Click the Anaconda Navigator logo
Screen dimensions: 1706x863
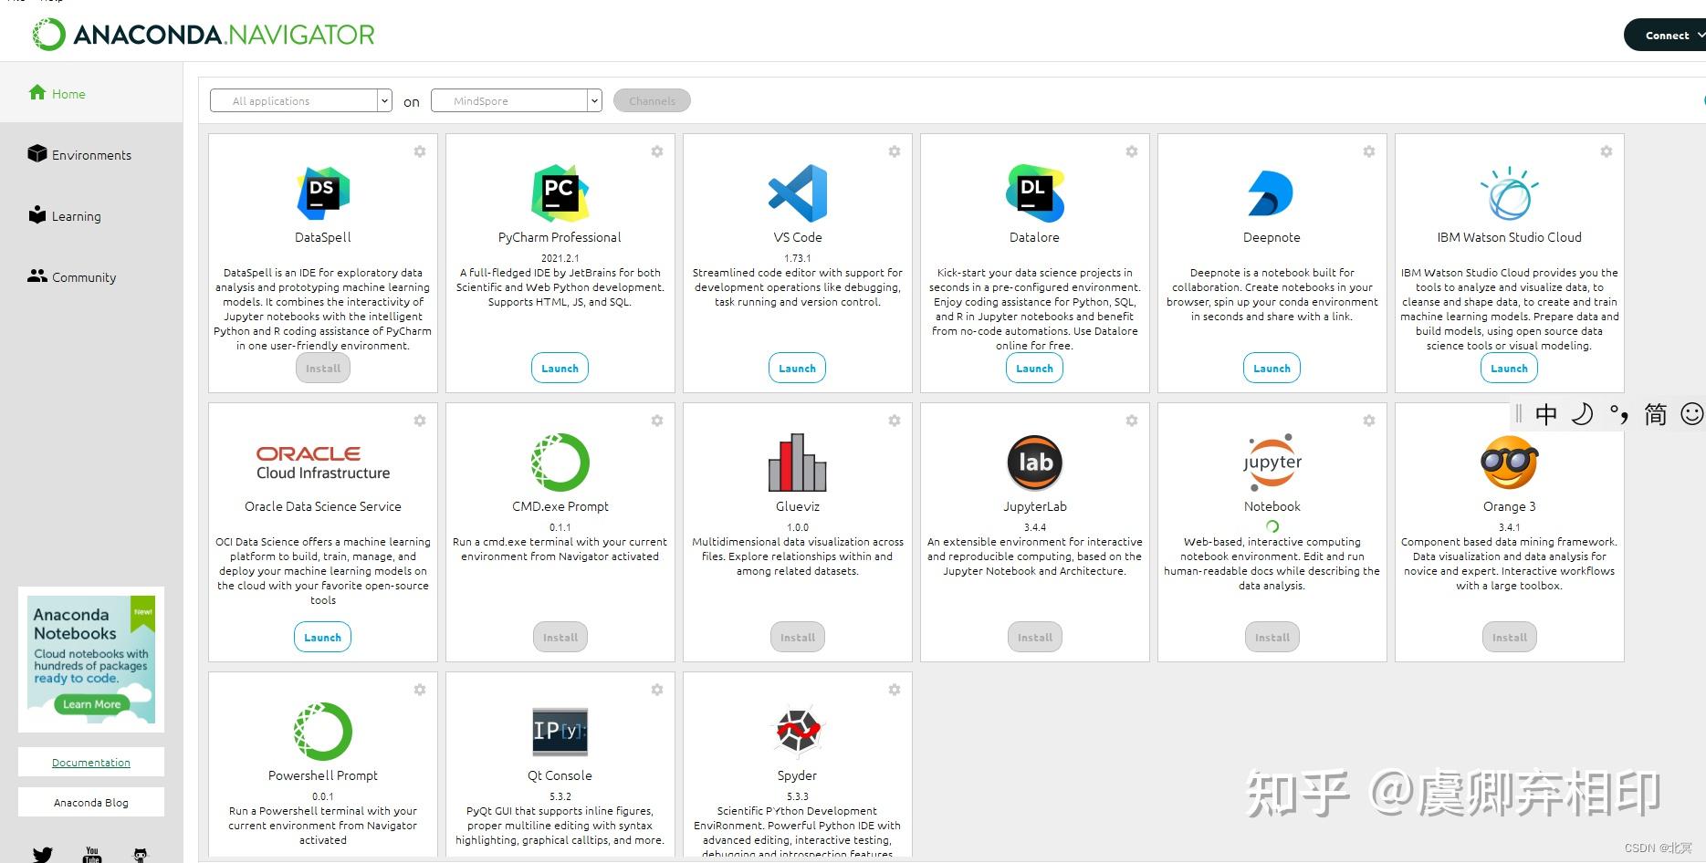click(x=204, y=35)
